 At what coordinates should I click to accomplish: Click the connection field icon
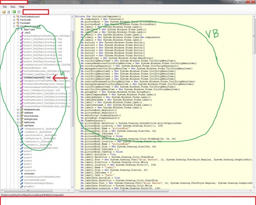pos(21,174)
